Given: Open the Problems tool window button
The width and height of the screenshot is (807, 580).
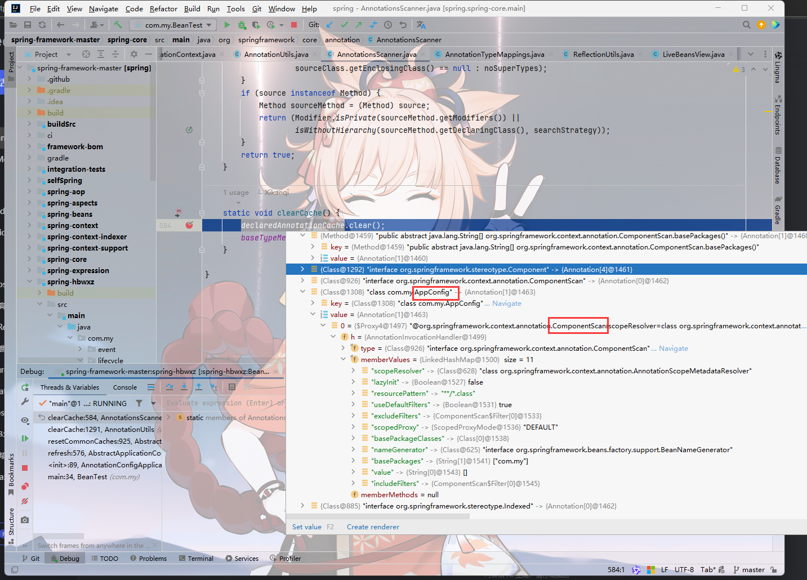Looking at the screenshot, I should [x=148, y=559].
